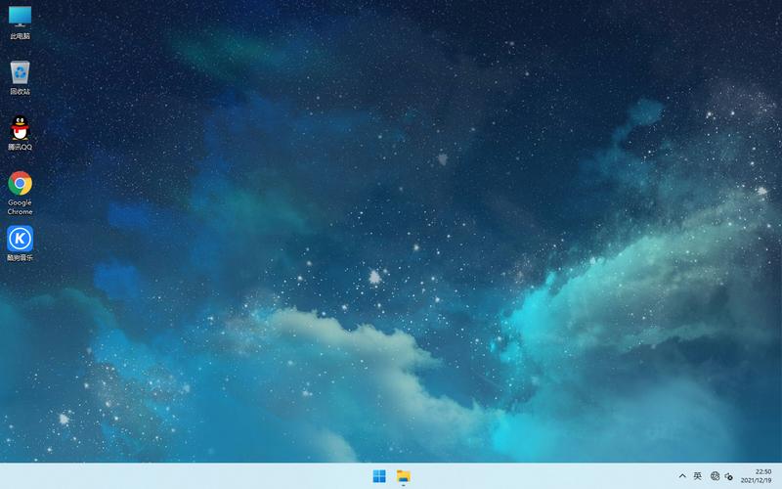Select the 酷狗音乐 KuGou music icon
The height and width of the screenshot is (489, 782).
tap(20, 239)
